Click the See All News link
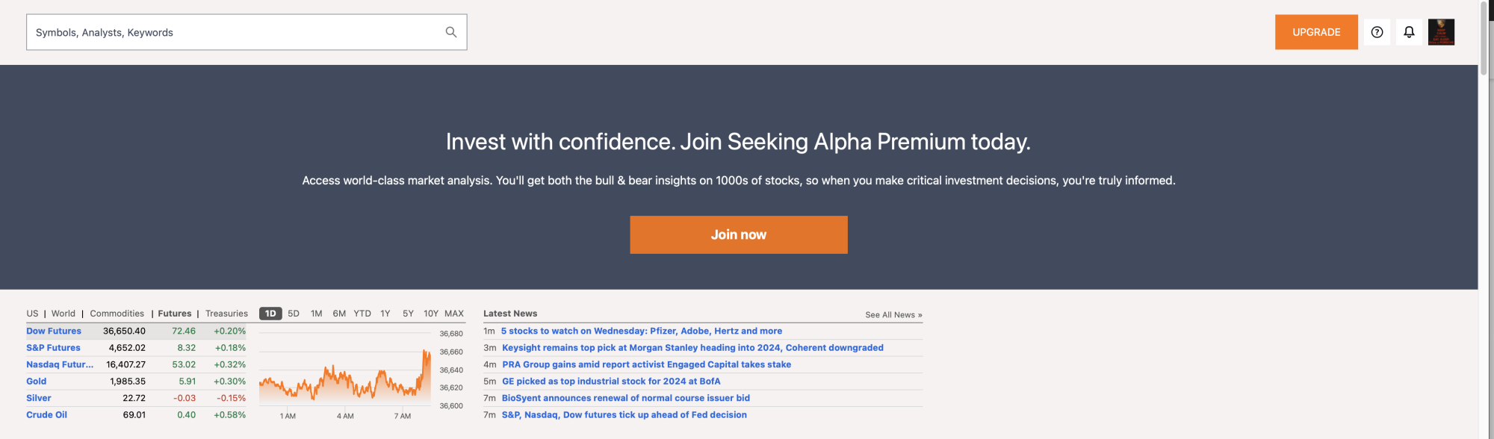 (893, 314)
